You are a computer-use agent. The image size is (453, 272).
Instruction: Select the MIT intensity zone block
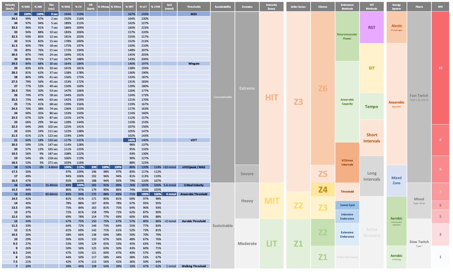tap(271, 201)
